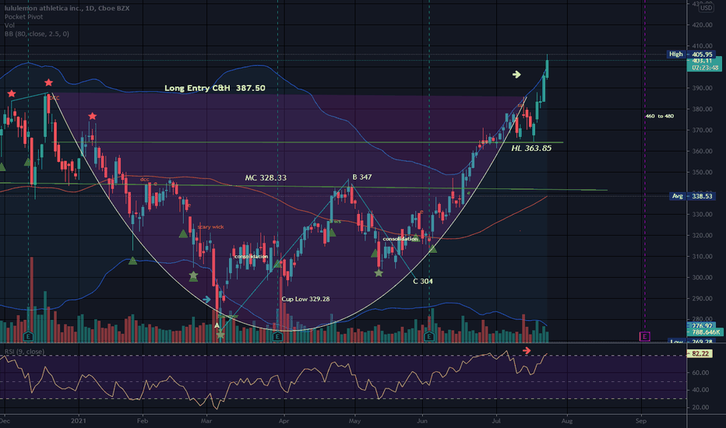Select the BB (80, close, 2.5, 0) legend
The width and height of the screenshot is (726, 428).
pos(37,33)
